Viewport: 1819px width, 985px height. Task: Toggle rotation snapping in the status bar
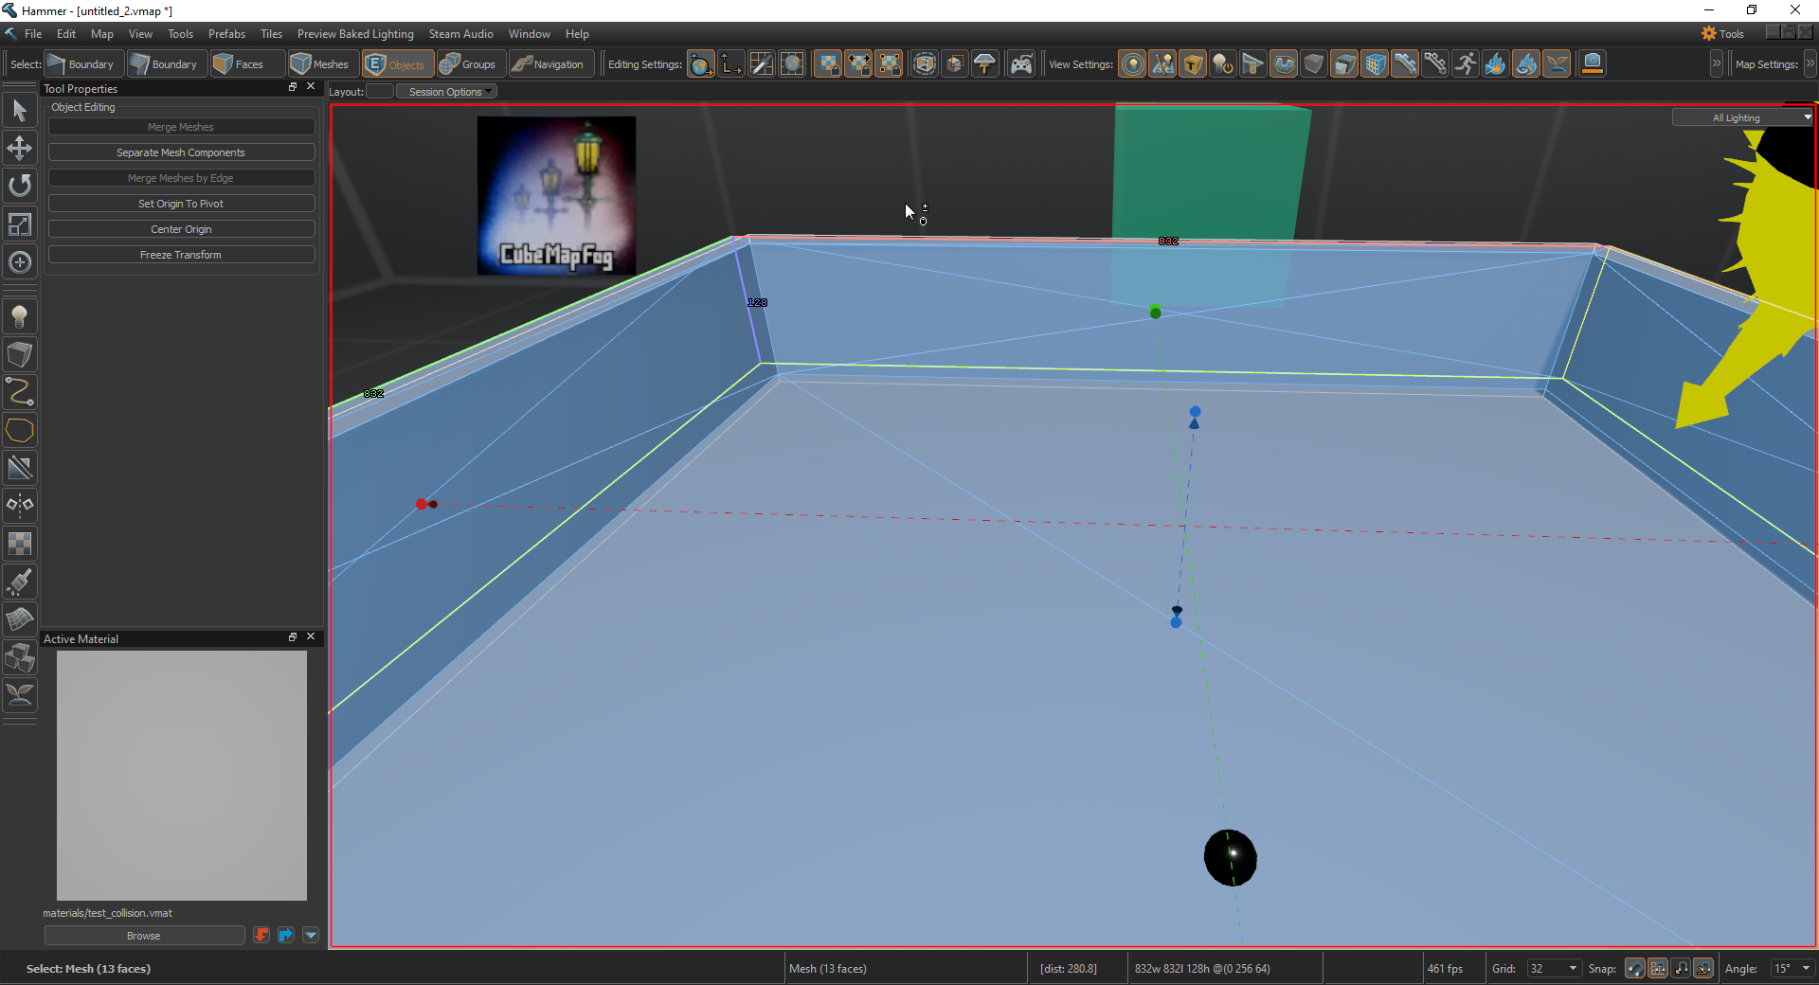(1704, 969)
